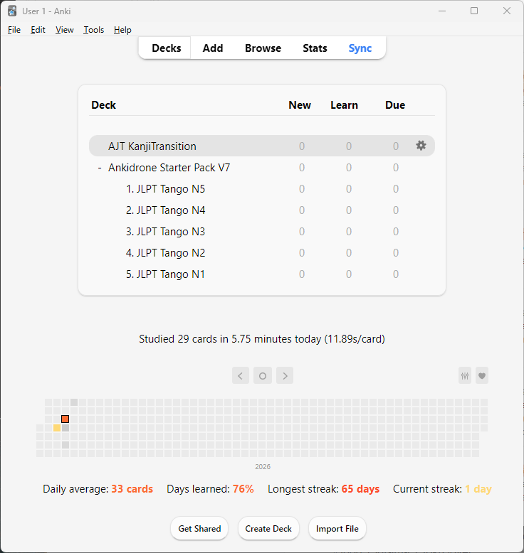The width and height of the screenshot is (524, 553).
Task: Click the Create Deck button
Action: tap(268, 528)
